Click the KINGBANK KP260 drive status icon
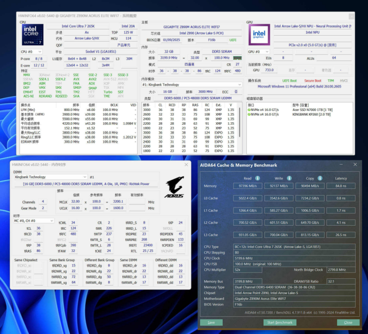This screenshot has width=368, height=334. [249, 114]
